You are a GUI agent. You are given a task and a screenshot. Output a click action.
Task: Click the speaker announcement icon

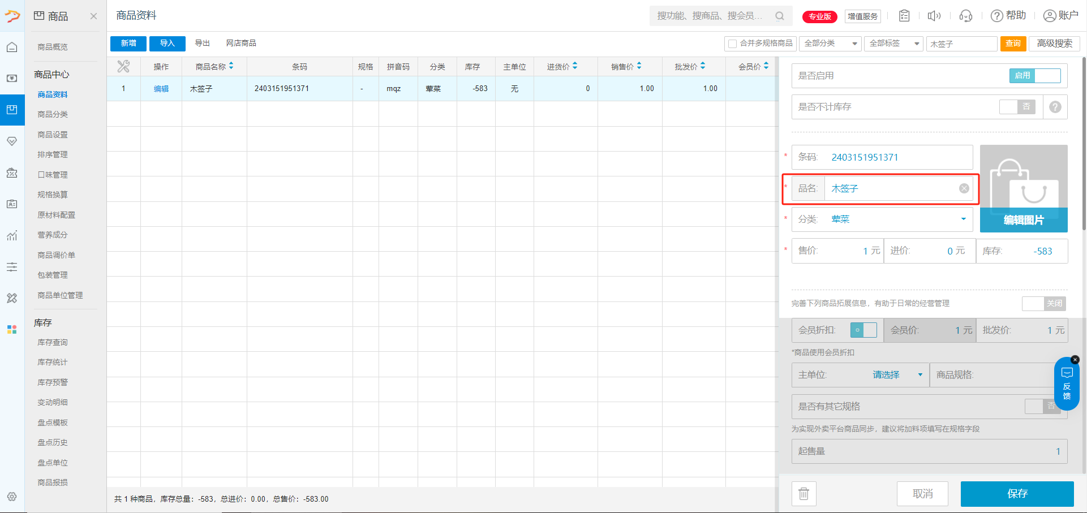point(934,16)
